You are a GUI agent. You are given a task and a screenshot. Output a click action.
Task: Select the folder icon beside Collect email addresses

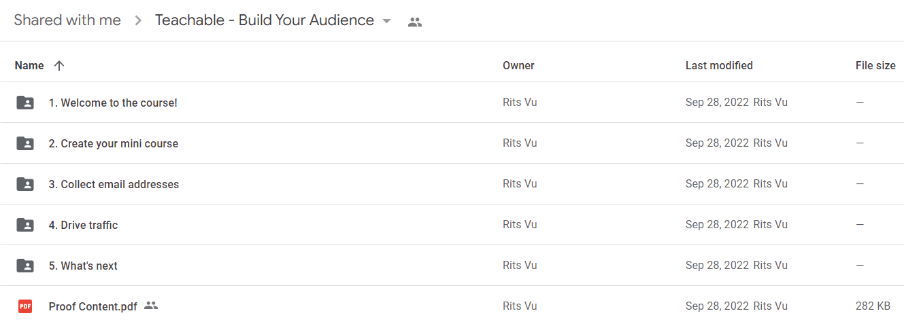pos(25,184)
